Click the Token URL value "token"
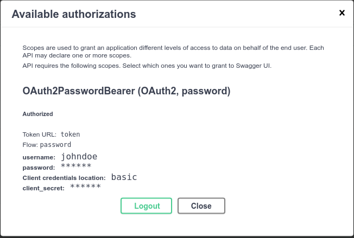 [71, 134]
